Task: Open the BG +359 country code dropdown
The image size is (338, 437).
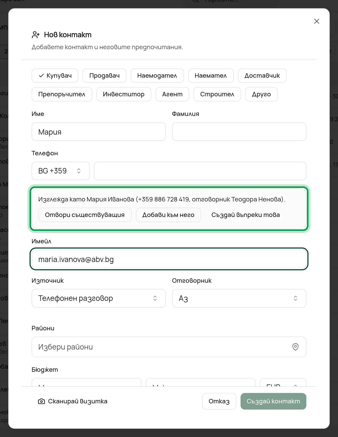Action: [61, 171]
